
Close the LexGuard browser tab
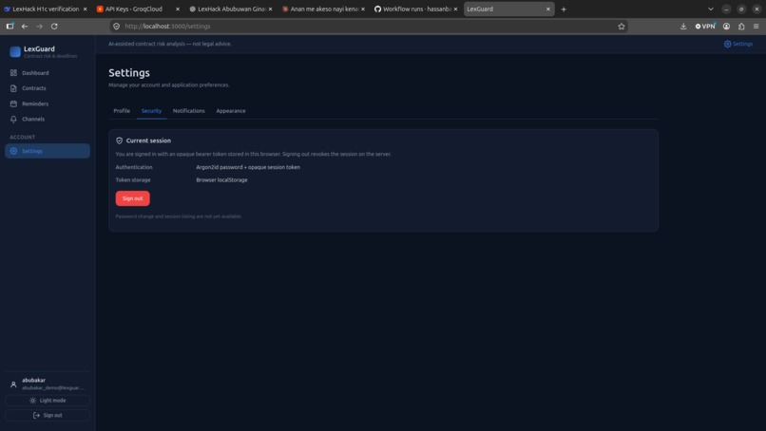coord(547,9)
